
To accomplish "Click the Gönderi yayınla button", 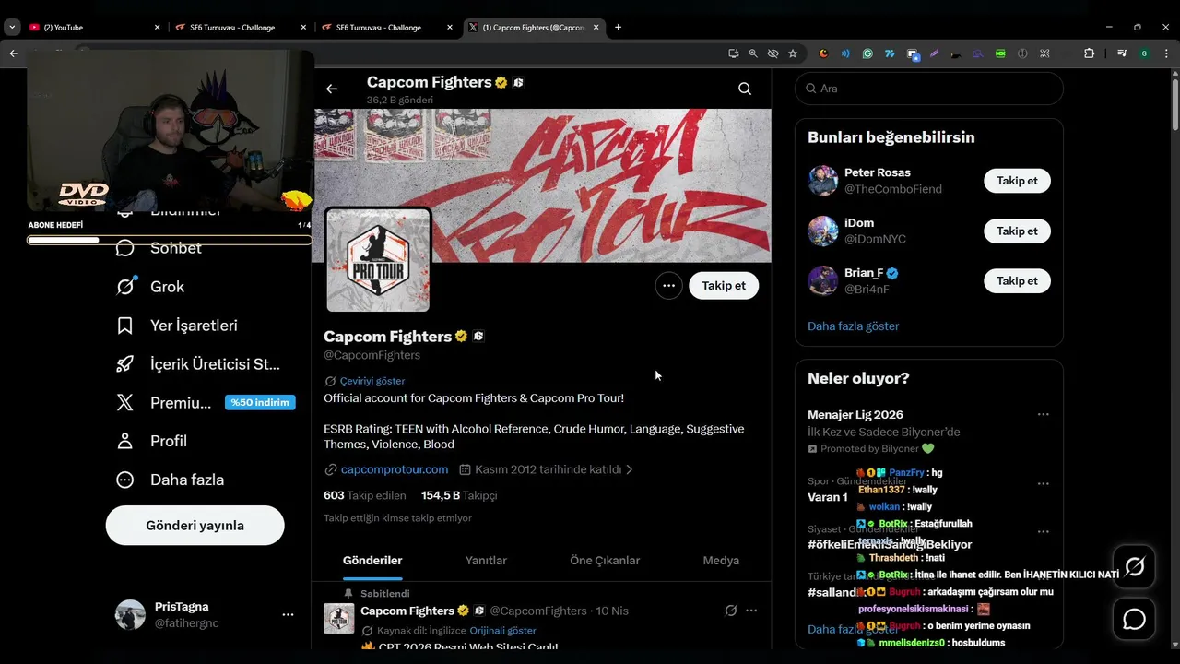I will pos(195,526).
